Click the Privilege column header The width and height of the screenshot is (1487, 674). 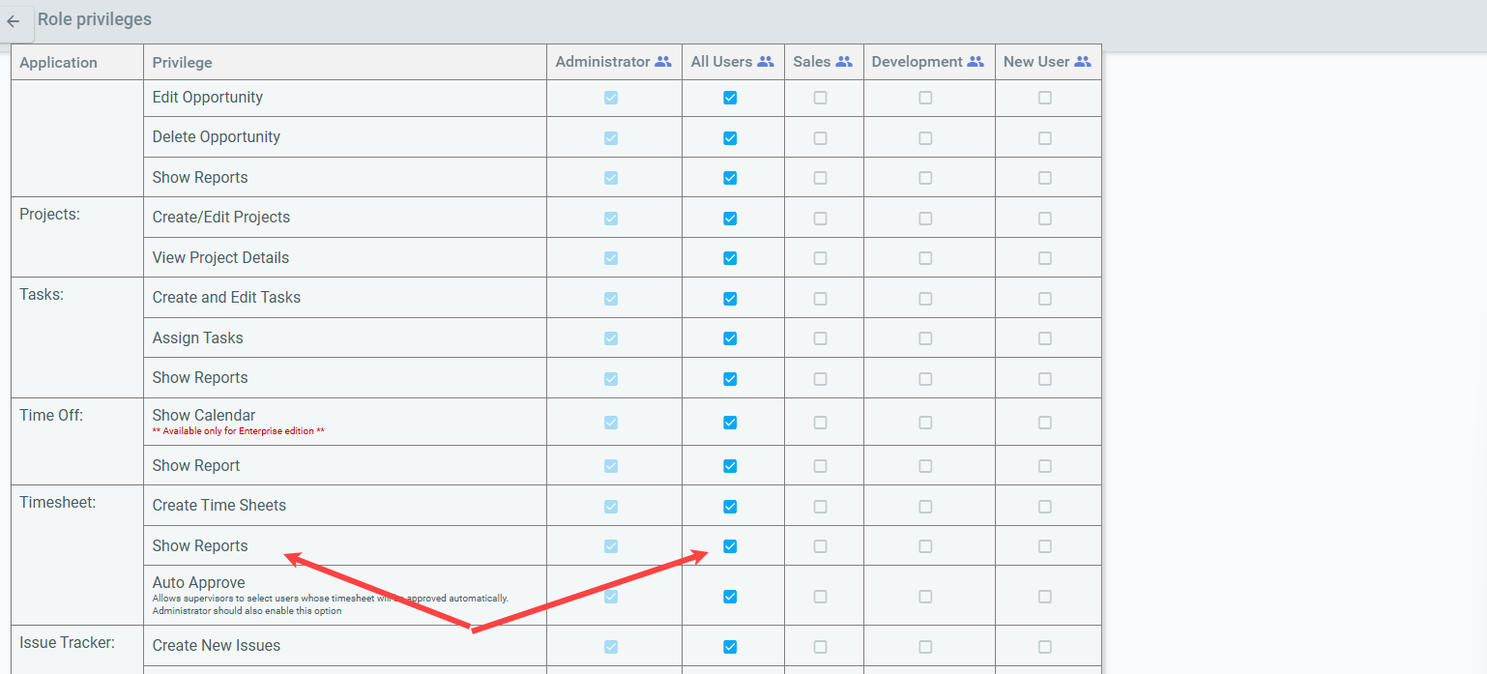(x=182, y=63)
